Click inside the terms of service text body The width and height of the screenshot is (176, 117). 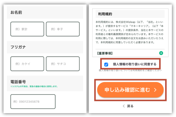(129, 32)
